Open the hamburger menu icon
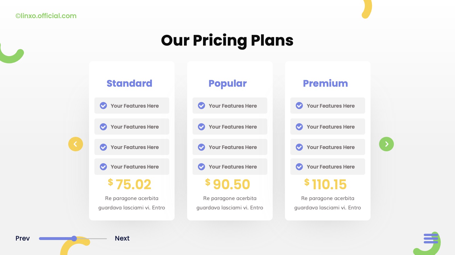The height and width of the screenshot is (255, 455). click(431, 239)
